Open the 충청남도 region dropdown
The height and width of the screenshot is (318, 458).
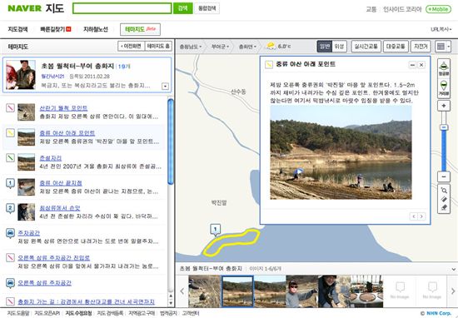190,47
